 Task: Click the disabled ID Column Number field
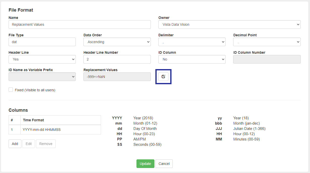[267, 59]
